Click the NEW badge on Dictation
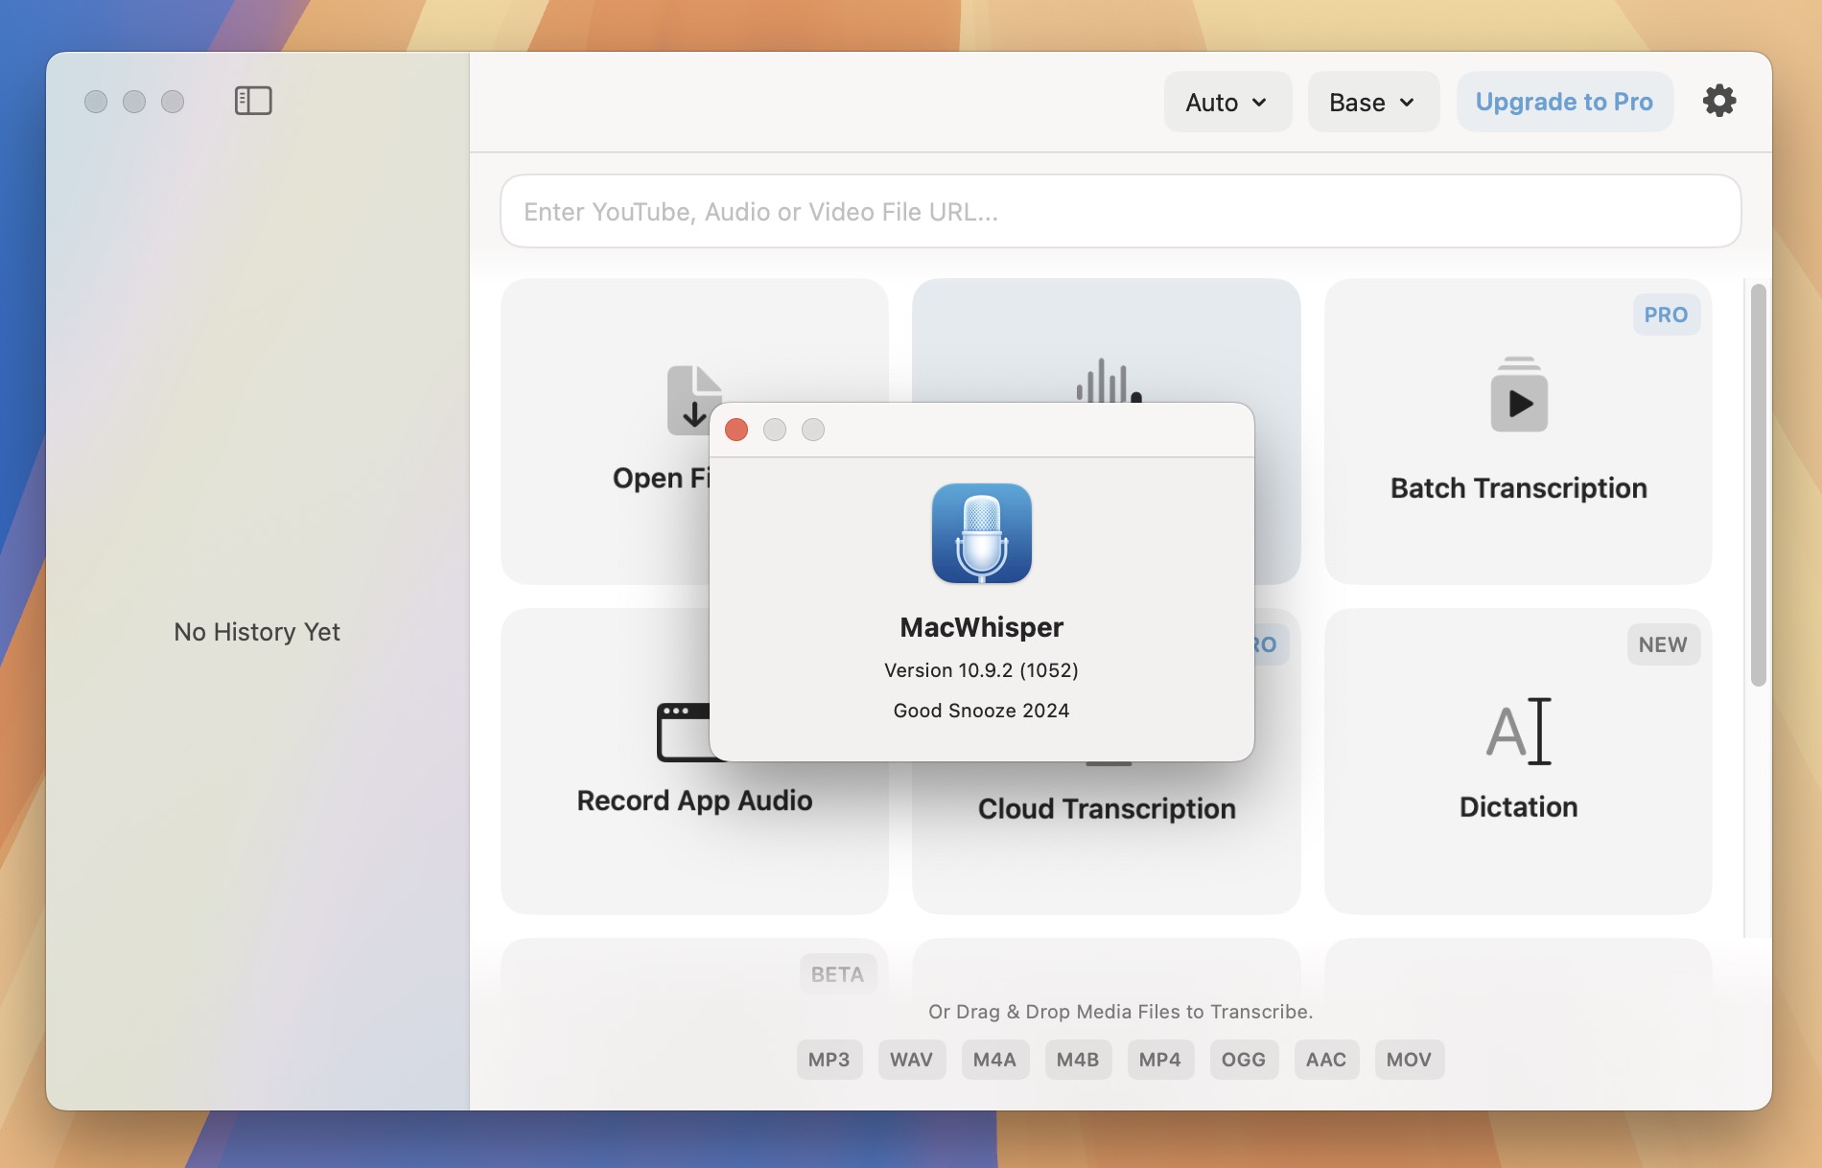The image size is (1822, 1168). [1663, 644]
